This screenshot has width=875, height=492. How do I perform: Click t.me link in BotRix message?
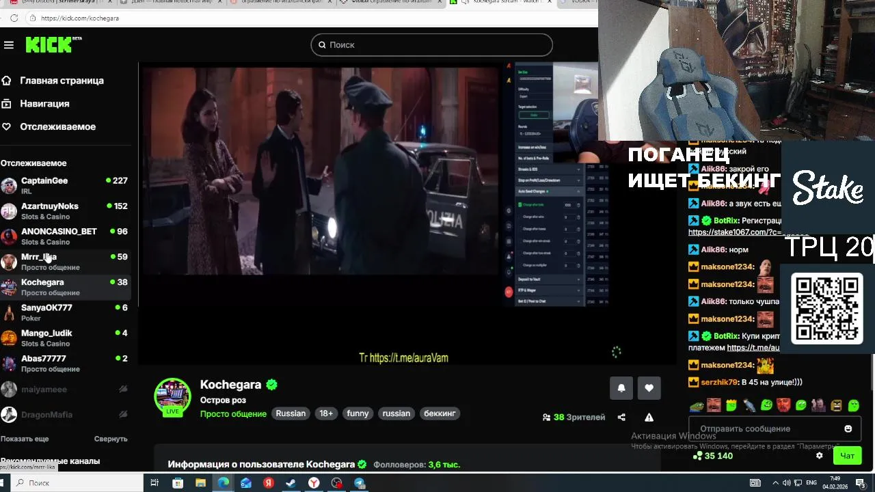(753, 348)
